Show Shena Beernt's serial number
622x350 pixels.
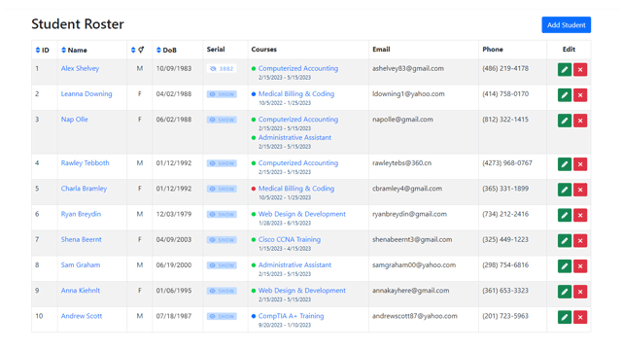click(222, 240)
